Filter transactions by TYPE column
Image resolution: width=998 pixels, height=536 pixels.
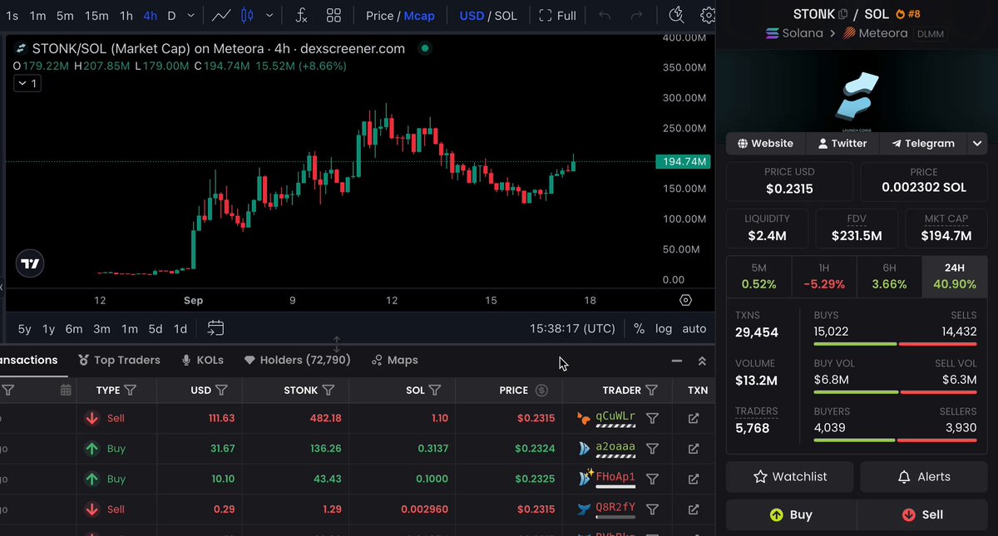130,390
